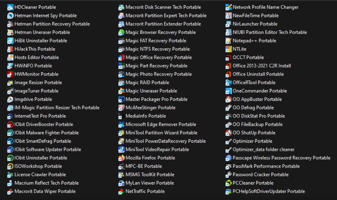Click 'Office 2013-2021 C2R Install' text
The image size is (337, 200).
[x=262, y=66]
